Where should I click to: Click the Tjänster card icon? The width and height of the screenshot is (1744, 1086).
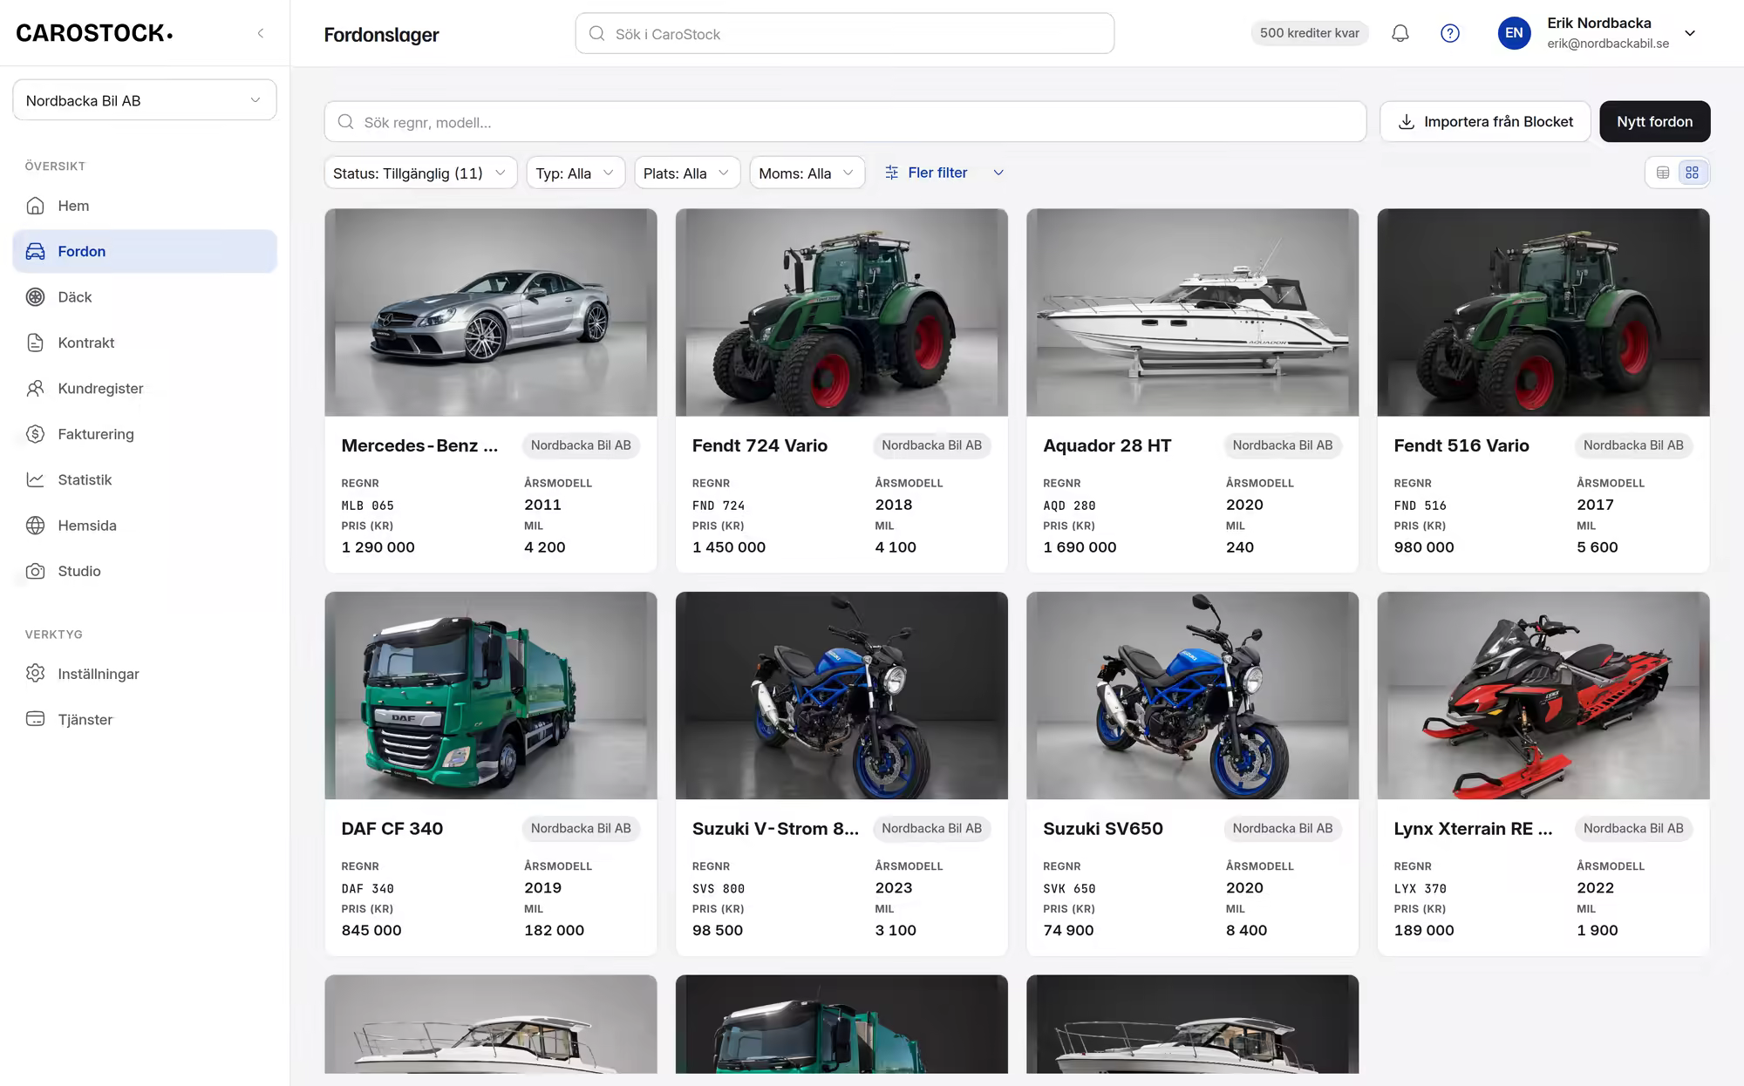(x=35, y=719)
